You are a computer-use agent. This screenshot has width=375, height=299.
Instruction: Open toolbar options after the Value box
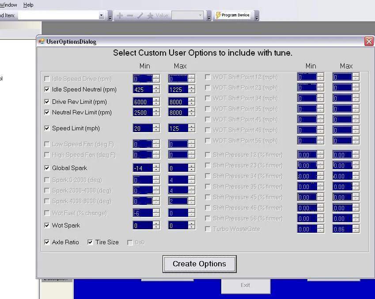[x=209, y=16]
